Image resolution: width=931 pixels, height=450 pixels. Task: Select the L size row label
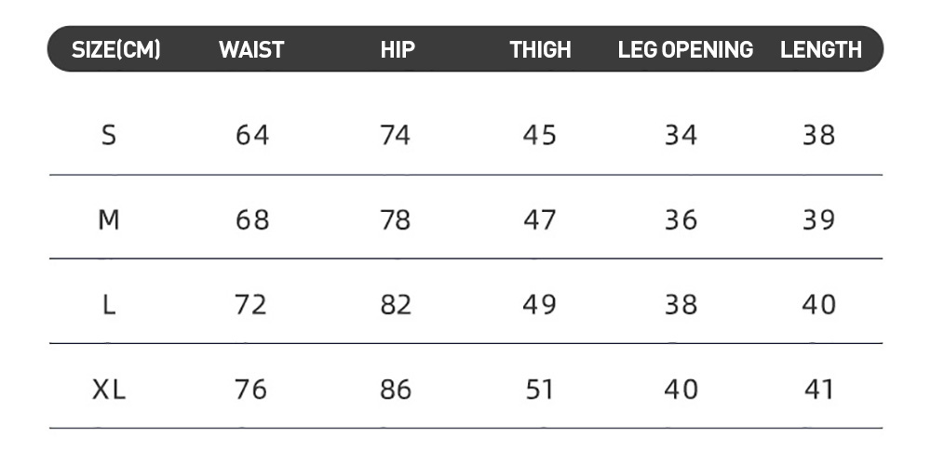pyautogui.click(x=109, y=305)
